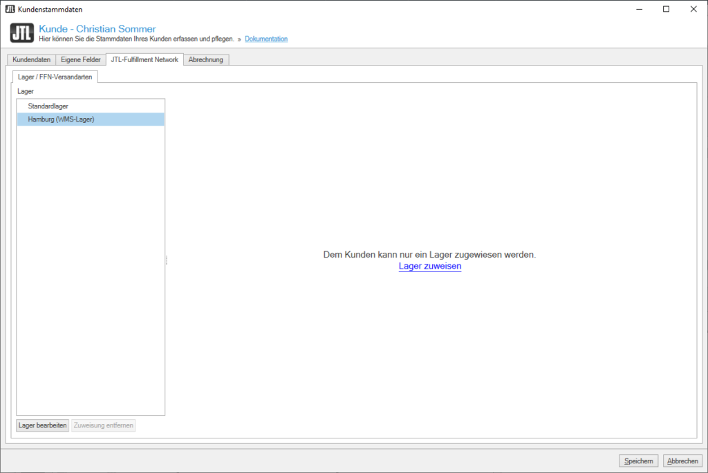
Task: Switch to the Kundendaten tab
Action: (x=31, y=60)
